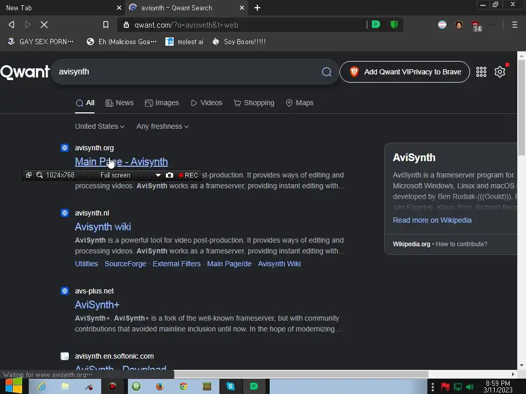Switch to the Videos tab
The height and width of the screenshot is (394, 526).
point(206,103)
